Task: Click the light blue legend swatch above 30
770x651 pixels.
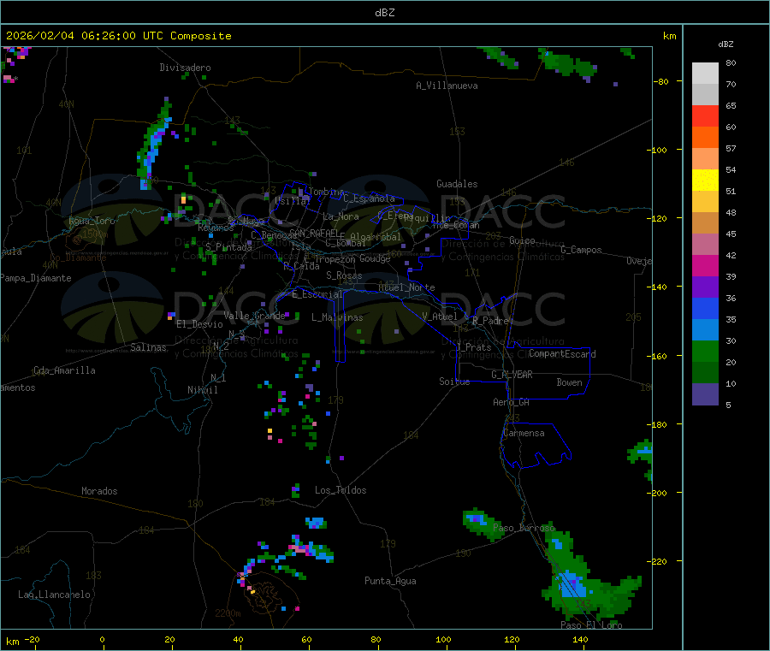Action: [705, 330]
